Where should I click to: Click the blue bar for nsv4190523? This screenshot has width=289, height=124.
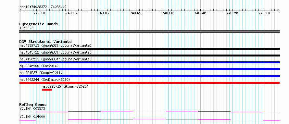[149, 62]
